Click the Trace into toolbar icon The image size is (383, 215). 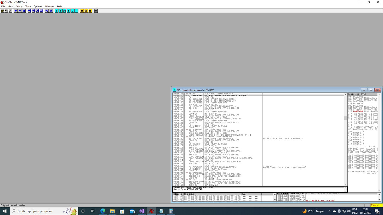37,11
